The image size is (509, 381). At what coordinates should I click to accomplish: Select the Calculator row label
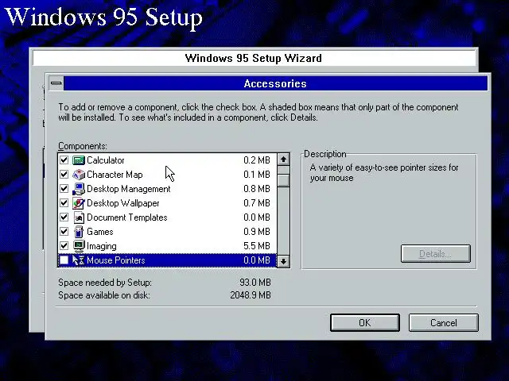106,160
